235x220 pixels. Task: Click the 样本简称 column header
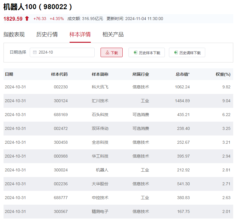(x=100, y=74)
